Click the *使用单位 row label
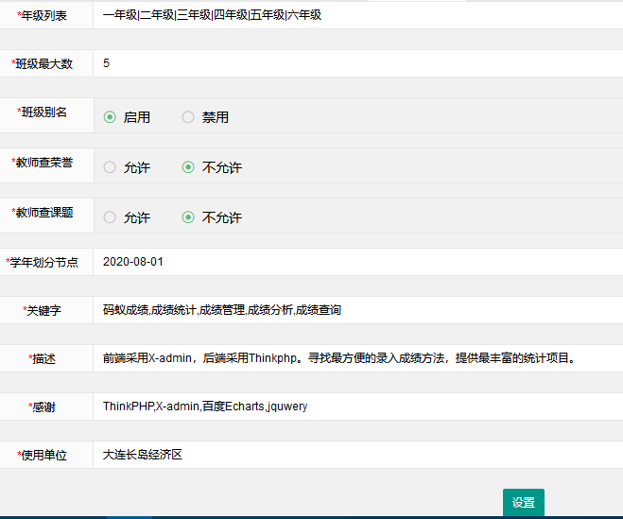The height and width of the screenshot is (519, 623). click(44, 455)
